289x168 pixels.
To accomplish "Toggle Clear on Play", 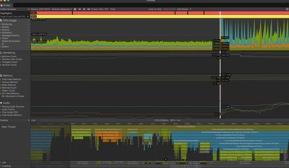I will (x=155, y=9).
